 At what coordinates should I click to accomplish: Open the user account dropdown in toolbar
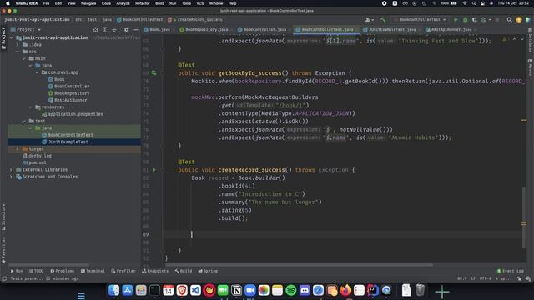pos(369,20)
